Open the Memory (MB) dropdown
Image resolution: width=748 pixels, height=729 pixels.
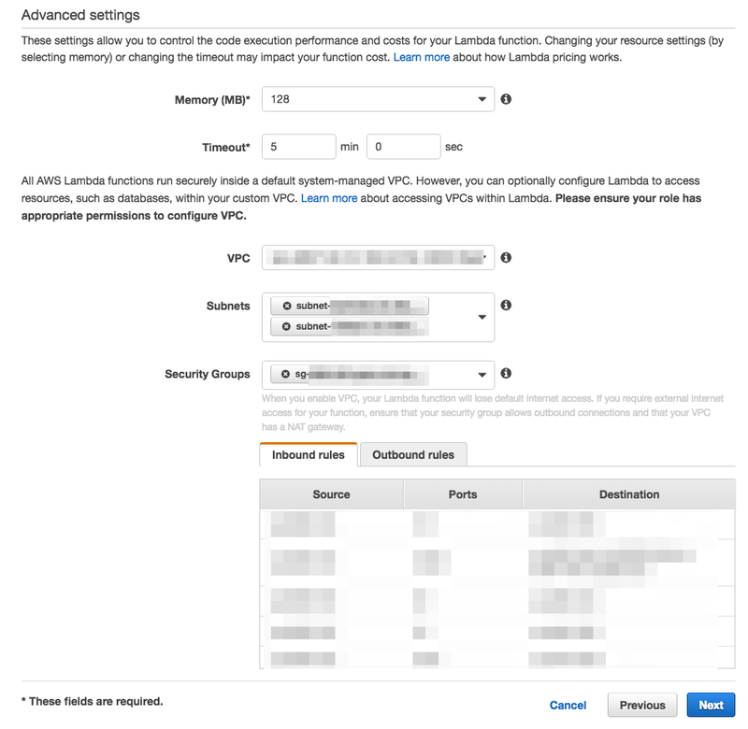tap(482, 98)
